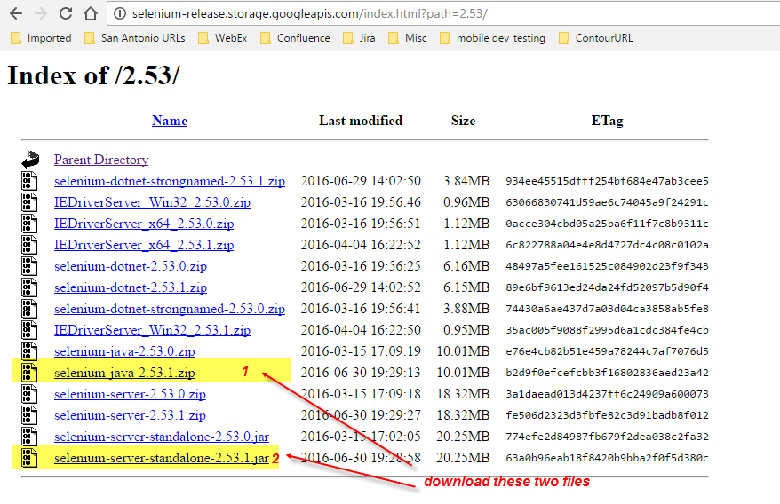Click file icon beside selenium-dotnet-strongnamed-2.53.1.zip

pos(29,181)
